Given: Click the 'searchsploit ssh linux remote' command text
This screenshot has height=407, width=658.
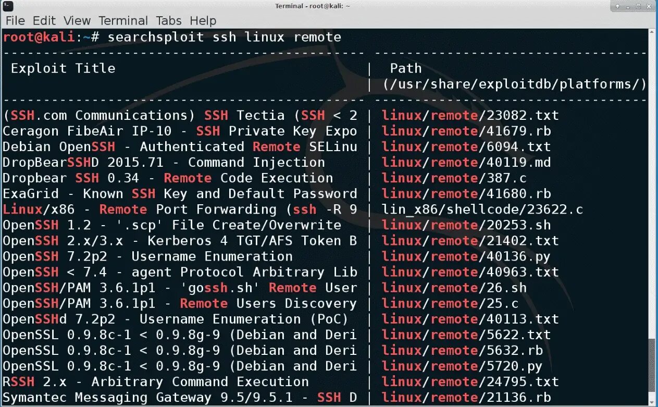Looking at the screenshot, I should click(225, 38).
